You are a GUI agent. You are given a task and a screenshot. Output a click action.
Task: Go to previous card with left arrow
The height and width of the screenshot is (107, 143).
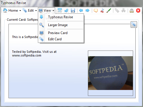(81, 11)
